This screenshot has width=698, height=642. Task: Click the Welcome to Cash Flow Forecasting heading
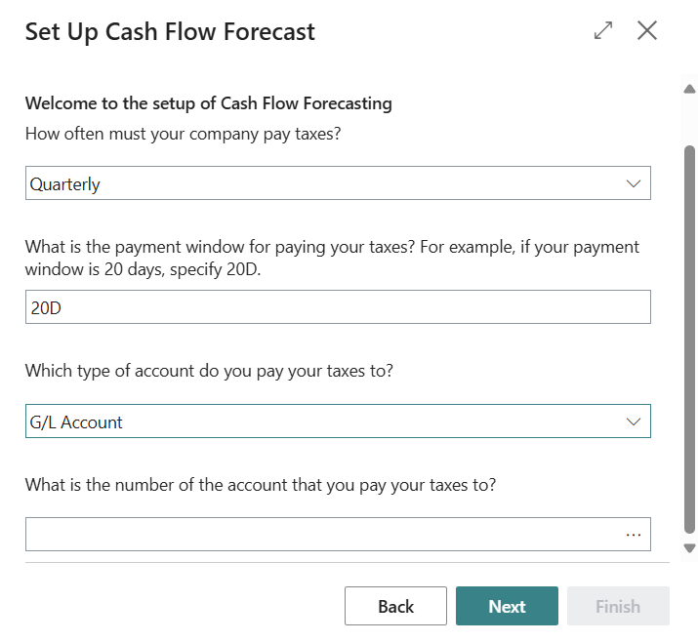point(208,103)
